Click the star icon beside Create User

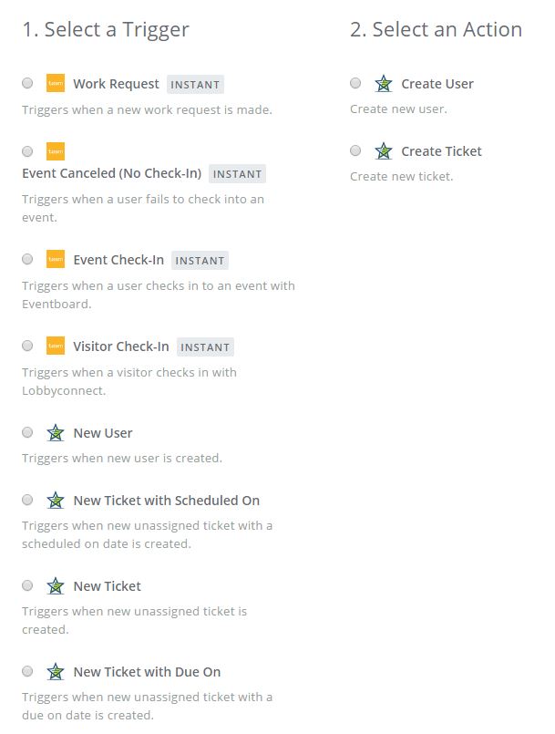[x=384, y=84]
